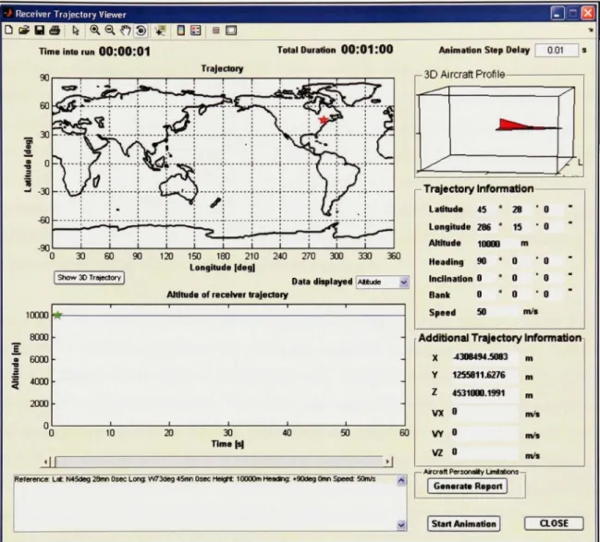The height and width of the screenshot is (542, 600).
Task: Click the VZ velocity field
Action: [x=484, y=452]
